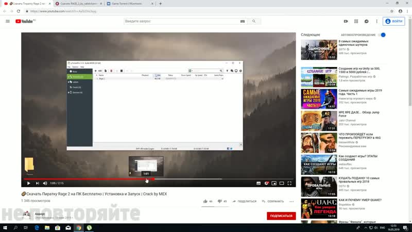Open a new browser tab
The height and width of the screenshot is (232, 412).
[x=160, y=4]
